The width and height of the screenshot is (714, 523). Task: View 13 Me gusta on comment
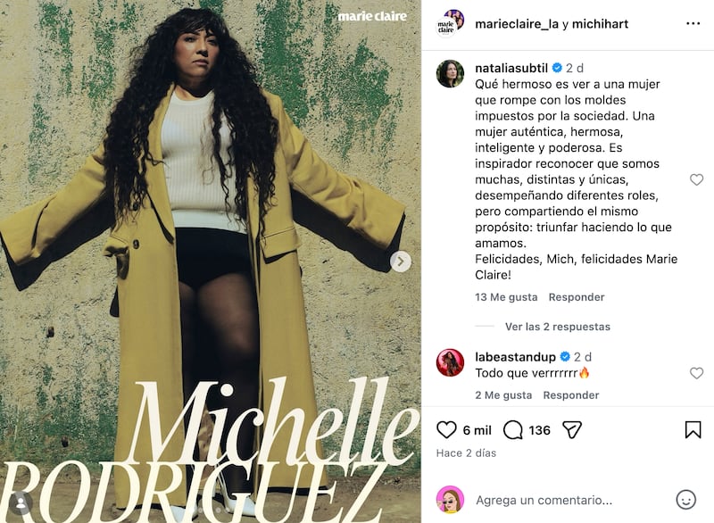[x=506, y=297]
